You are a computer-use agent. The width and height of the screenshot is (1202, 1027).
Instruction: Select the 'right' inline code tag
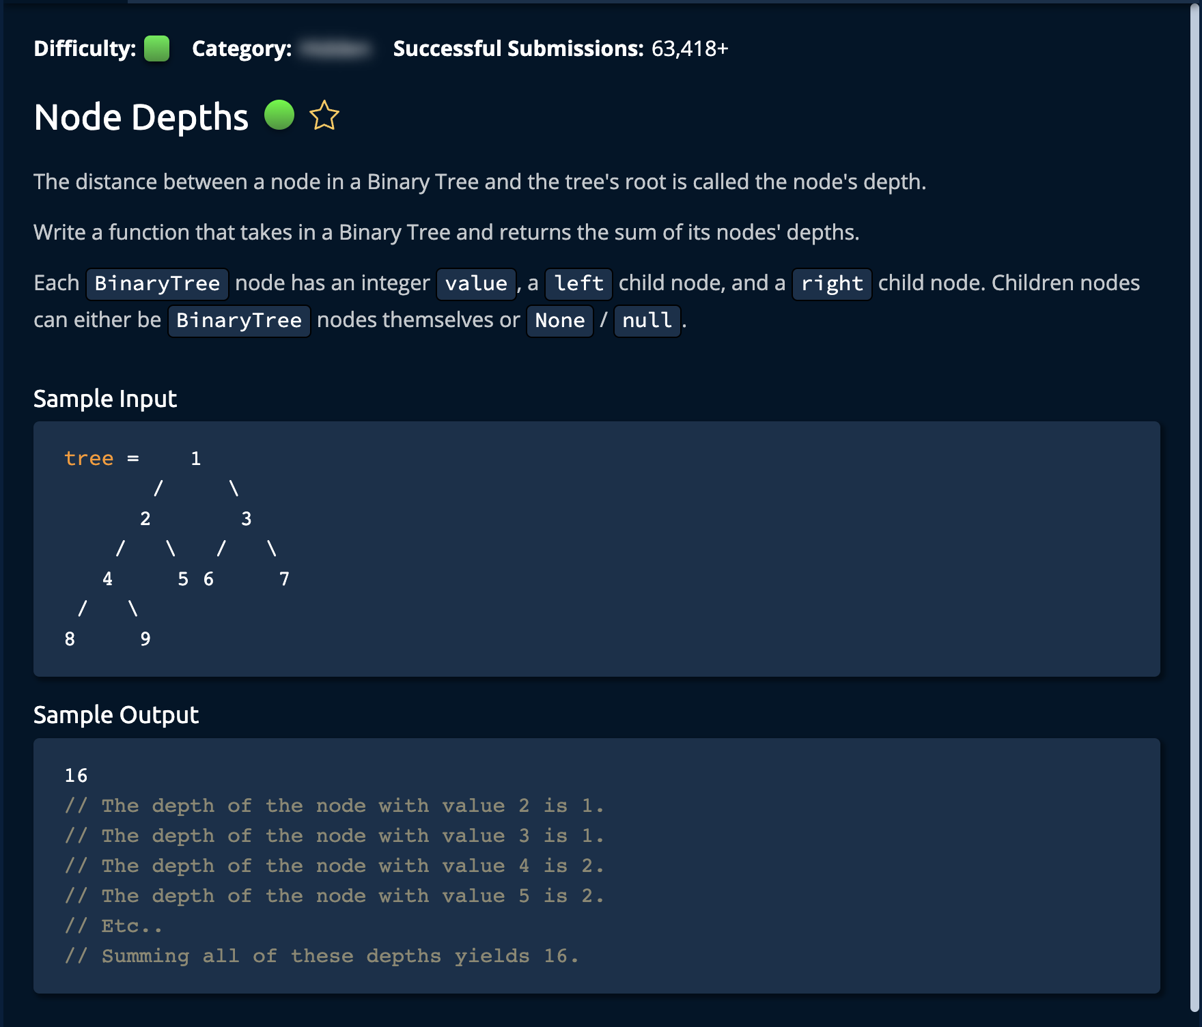pos(832,283)
